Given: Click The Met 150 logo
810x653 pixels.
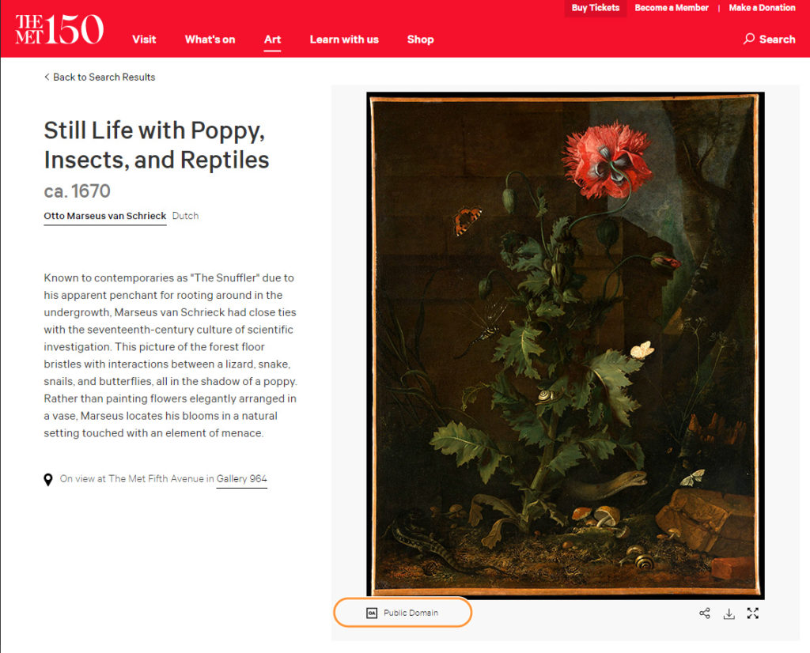Looking at the screenshot, I should coord(59,29).
